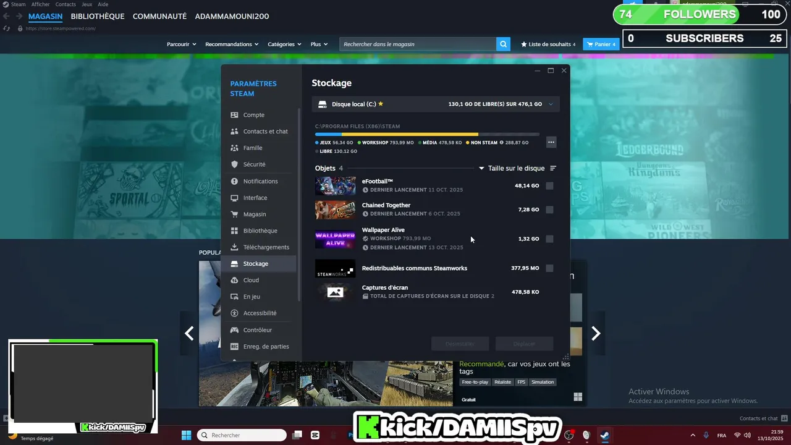Click the Chained Together thumbnail
Screen dimensions: 791x445
(x=335, y=210)
